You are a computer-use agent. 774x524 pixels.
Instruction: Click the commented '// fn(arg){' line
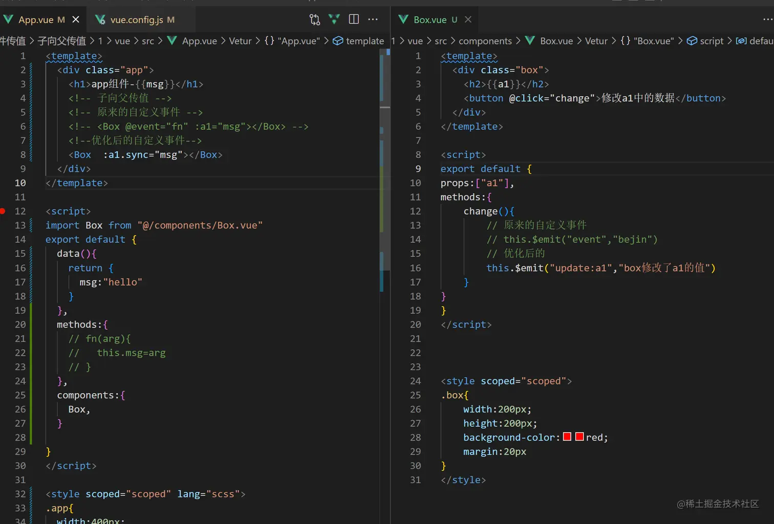(99, 339)
